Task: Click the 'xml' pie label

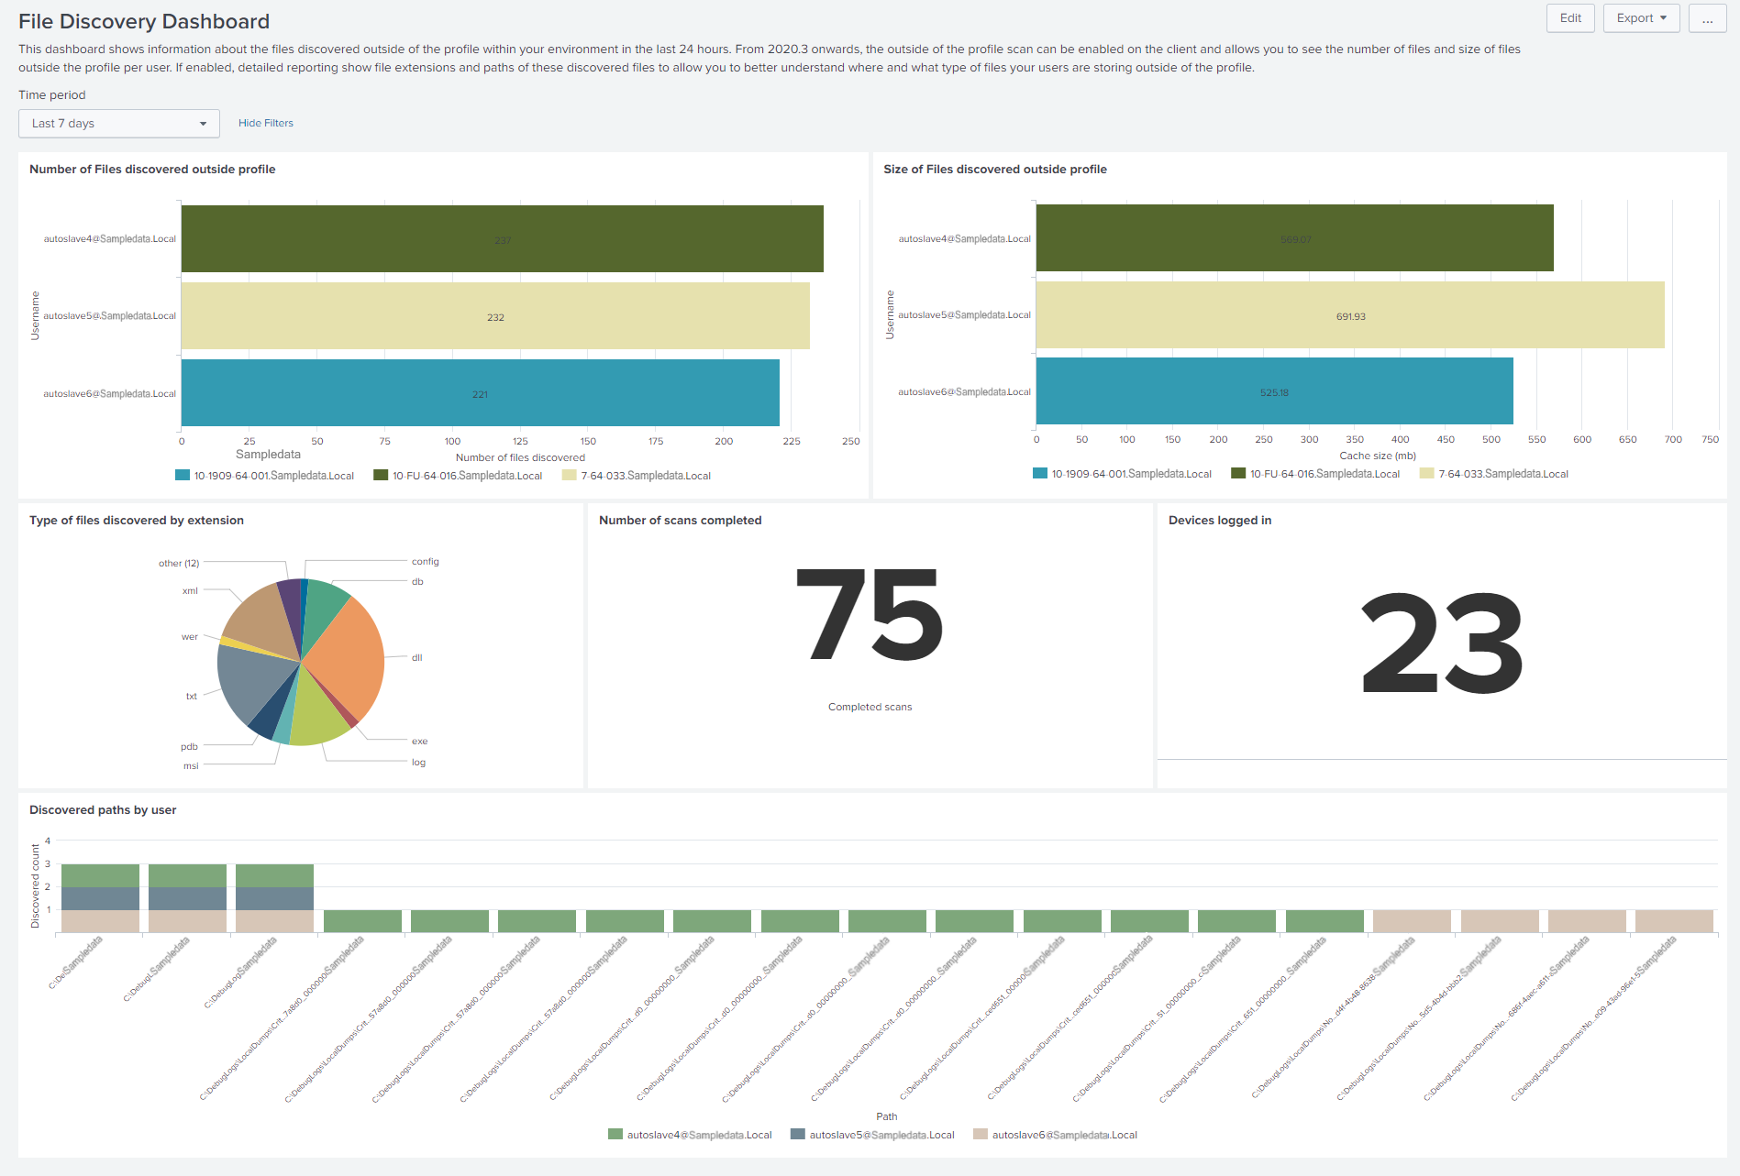Action: [x=191, y=591]
